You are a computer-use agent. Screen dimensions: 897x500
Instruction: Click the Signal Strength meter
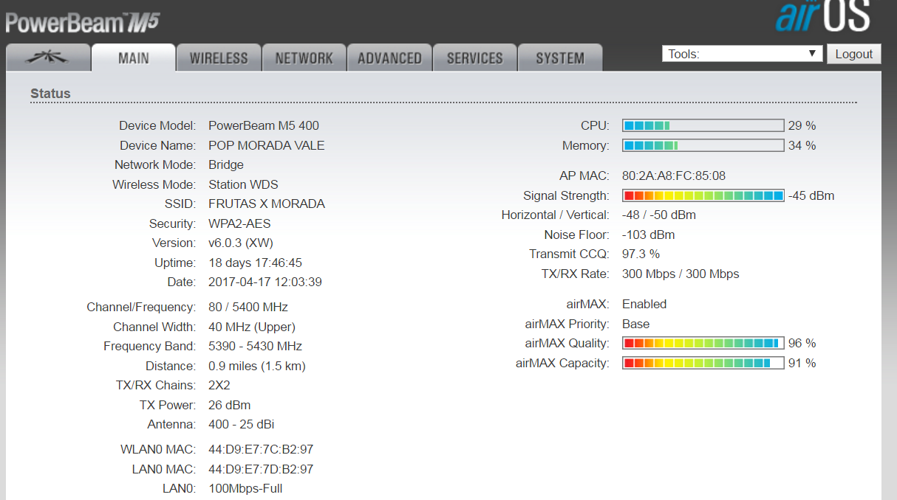pos(703,195)
